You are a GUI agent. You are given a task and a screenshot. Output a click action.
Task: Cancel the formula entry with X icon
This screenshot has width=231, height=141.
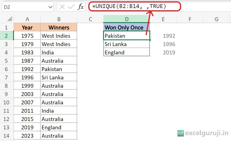click(62, 7)
